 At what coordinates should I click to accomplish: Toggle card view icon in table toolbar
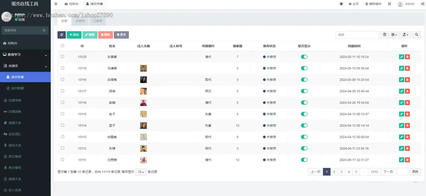[384, 35]
